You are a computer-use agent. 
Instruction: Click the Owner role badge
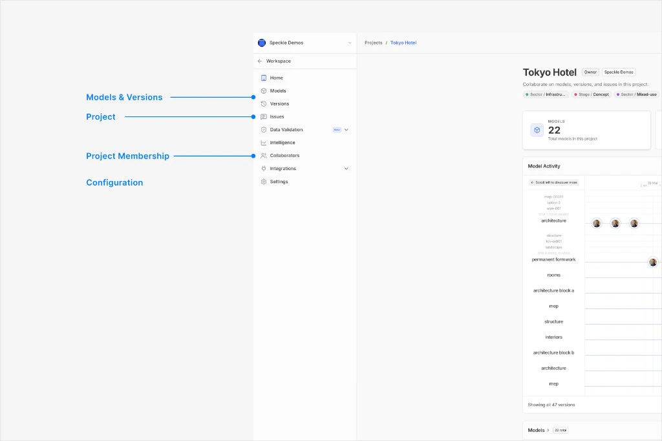[590, 72]
